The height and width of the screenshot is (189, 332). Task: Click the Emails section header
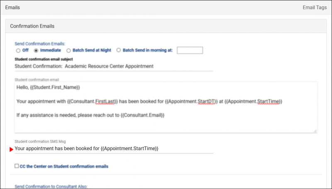(12, 7)
